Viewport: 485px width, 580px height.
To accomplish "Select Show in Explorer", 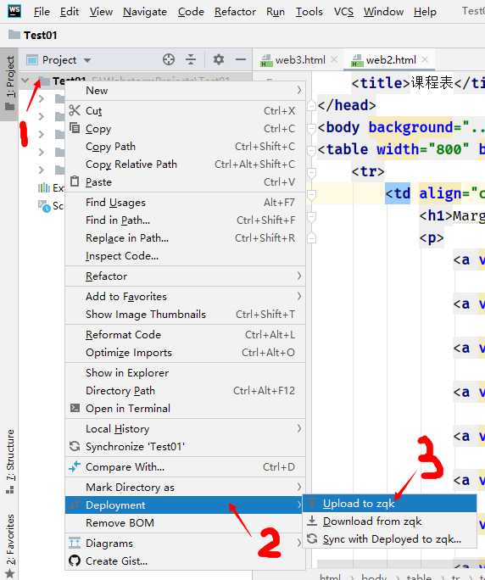I will pos(185,372).
